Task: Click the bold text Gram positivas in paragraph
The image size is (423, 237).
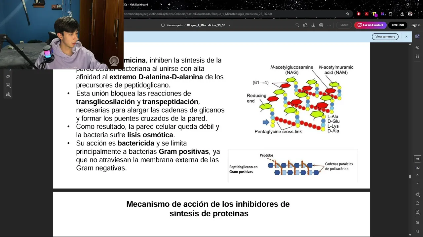Action: [184, 152]
